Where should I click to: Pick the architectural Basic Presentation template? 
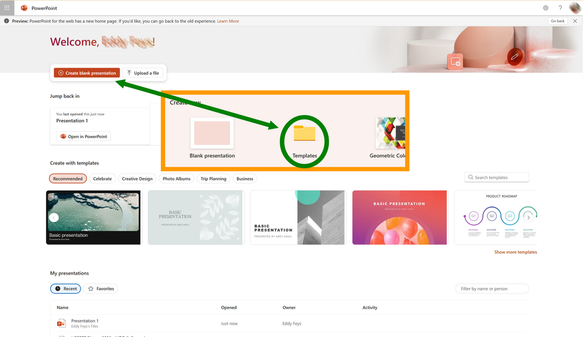coord(298,217)
